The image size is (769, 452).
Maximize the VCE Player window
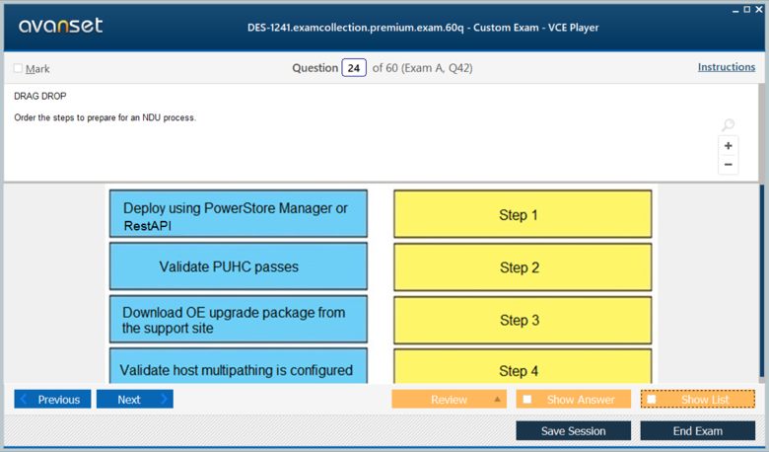point(747,9)
